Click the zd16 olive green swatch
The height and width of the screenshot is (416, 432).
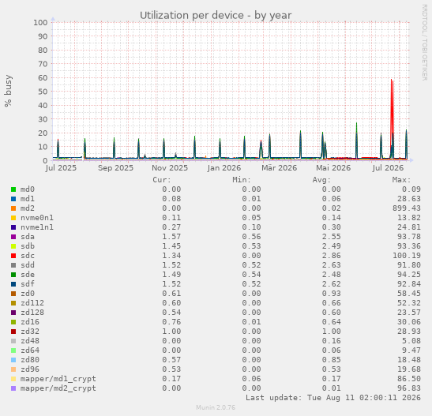(x=13, y=322)
